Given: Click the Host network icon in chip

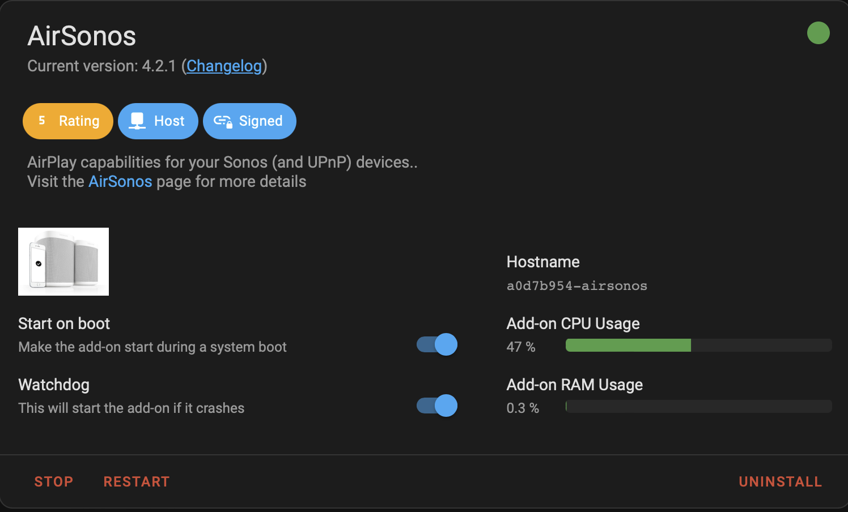Looking at the screenshot, I should pos(137,121).
